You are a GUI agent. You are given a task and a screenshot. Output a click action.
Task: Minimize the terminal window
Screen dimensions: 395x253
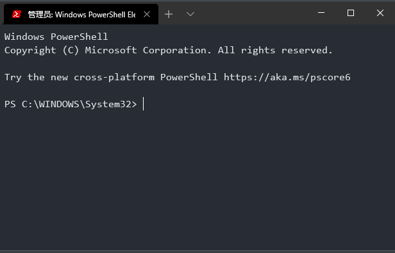(x=321, y=13)
